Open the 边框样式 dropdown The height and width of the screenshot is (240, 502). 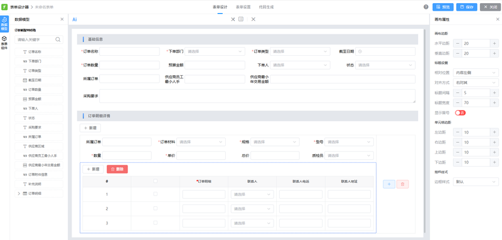tap(476, 182)
